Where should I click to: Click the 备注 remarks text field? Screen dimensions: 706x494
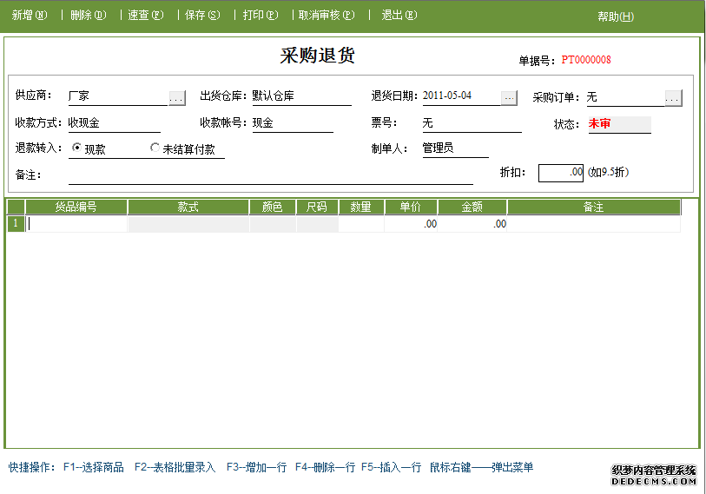point(270,175)
